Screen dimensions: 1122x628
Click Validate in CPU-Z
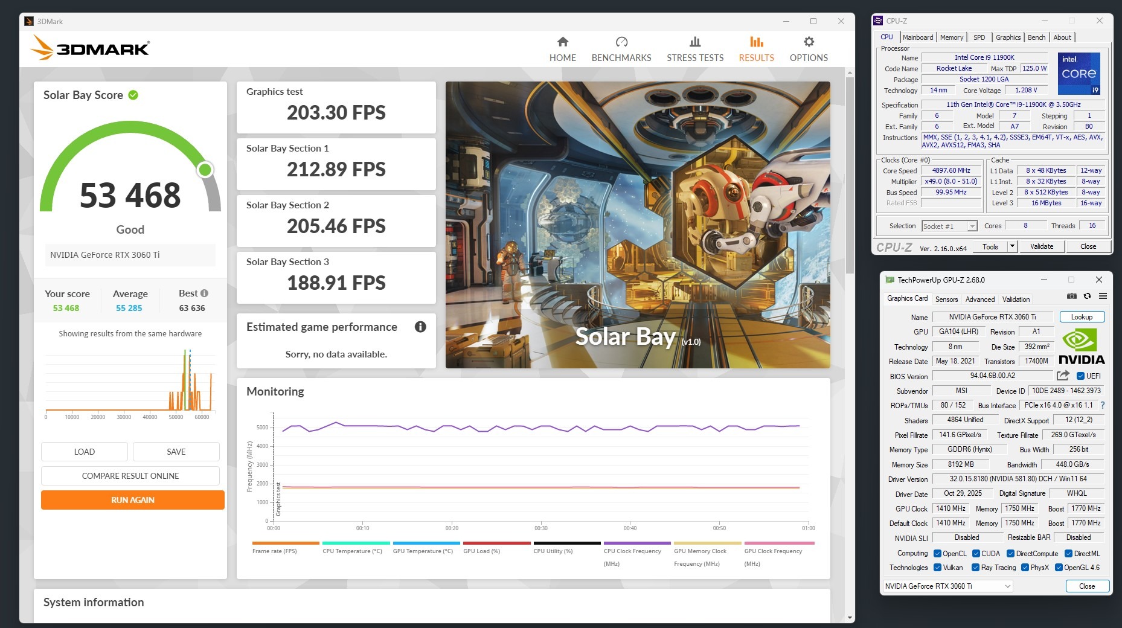tap(1042, 246)
